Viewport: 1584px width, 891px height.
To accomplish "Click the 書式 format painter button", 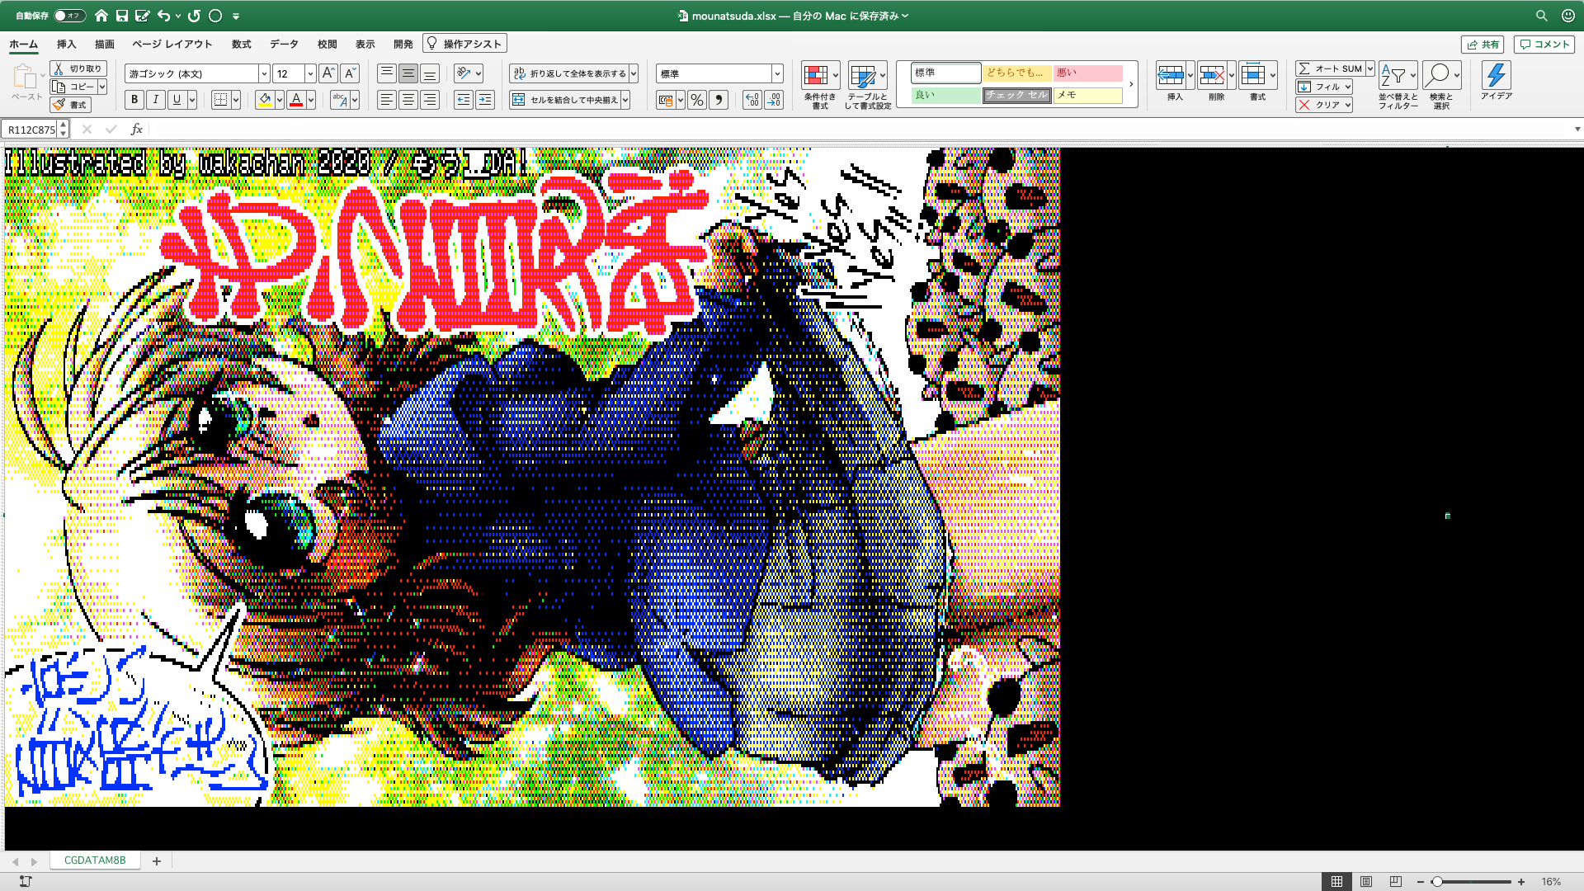I will [x=70, y=105].
